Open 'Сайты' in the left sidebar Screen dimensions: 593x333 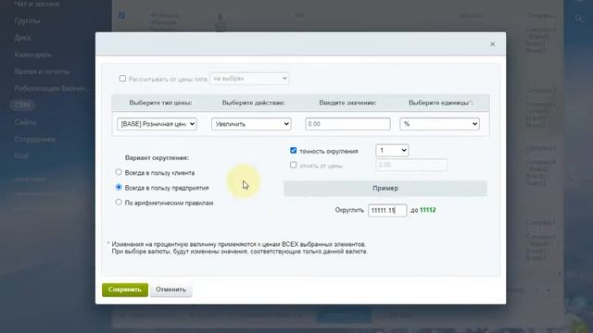(x=25, y=122)
